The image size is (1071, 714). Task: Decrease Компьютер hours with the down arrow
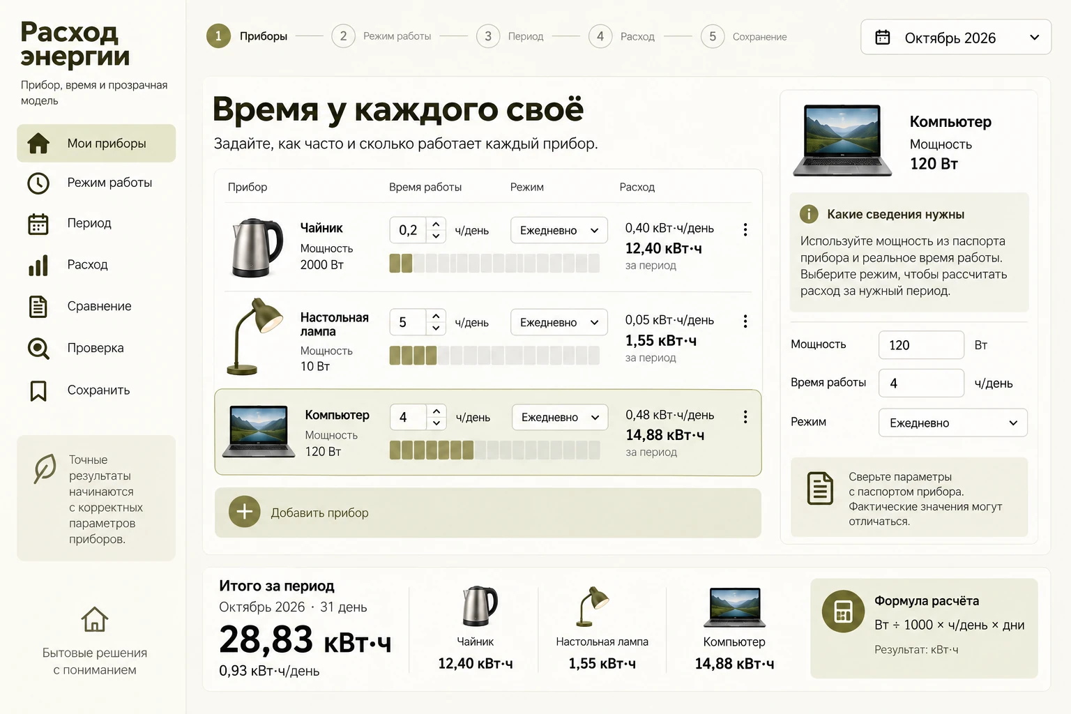(x=436, y=423)
